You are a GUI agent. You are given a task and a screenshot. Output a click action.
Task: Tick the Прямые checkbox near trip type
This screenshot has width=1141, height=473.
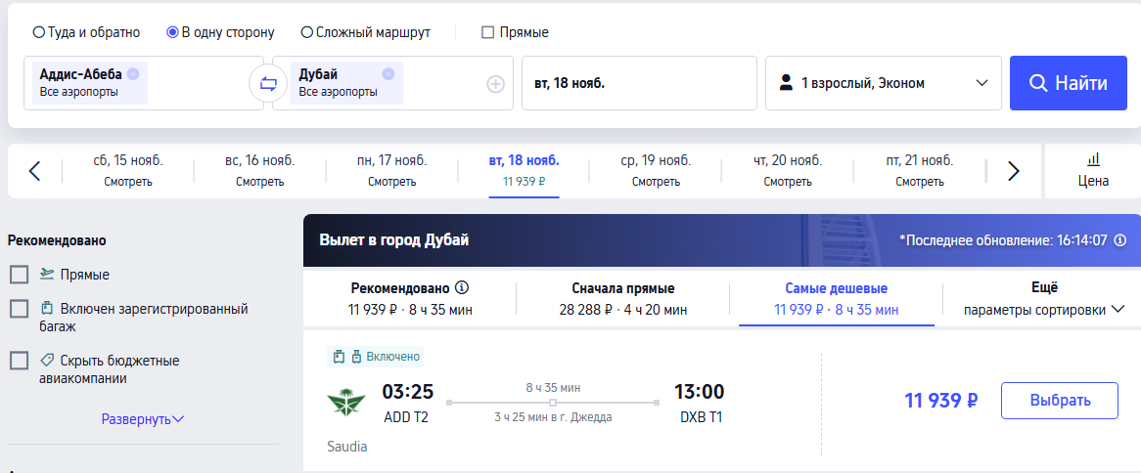(487, 32)
